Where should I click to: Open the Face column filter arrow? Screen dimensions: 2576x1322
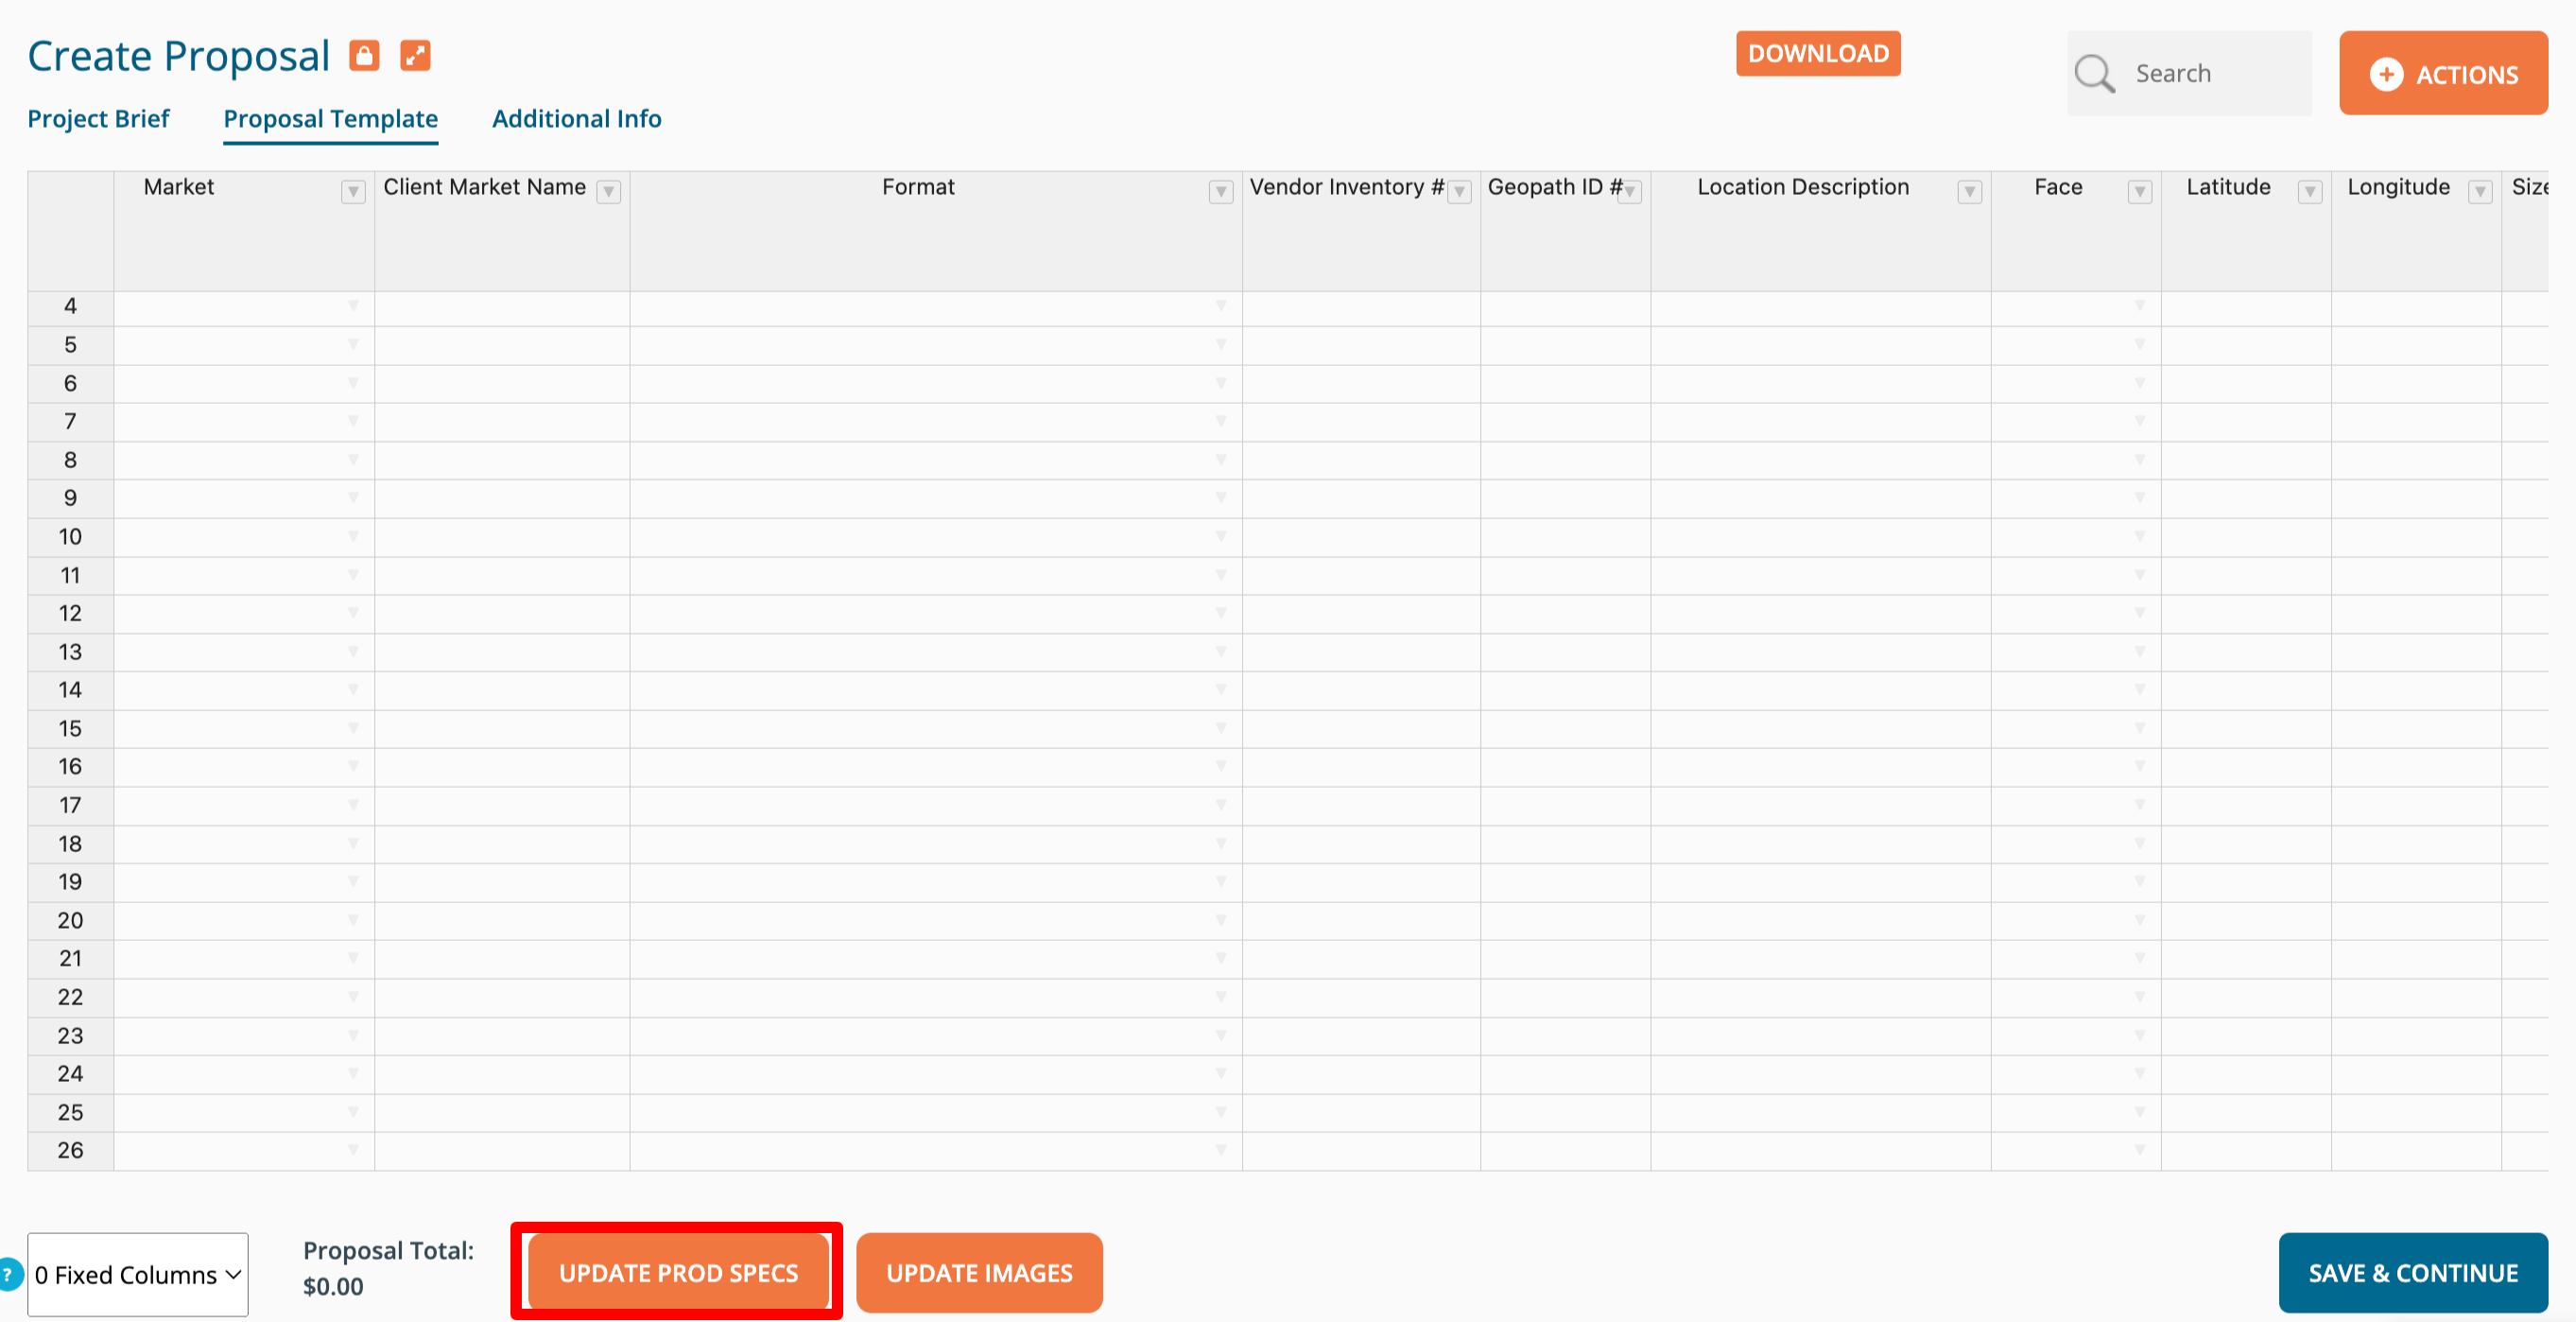2140,192
